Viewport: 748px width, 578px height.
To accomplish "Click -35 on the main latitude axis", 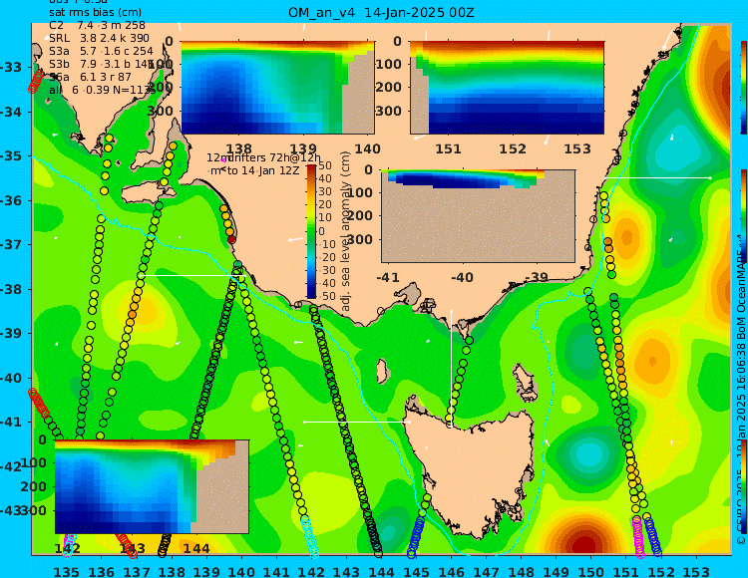I will point(11,156).
